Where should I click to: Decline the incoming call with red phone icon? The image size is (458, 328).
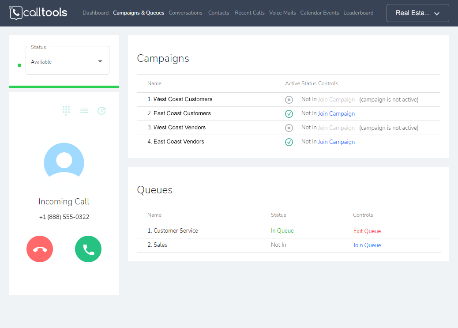point(39,249)
